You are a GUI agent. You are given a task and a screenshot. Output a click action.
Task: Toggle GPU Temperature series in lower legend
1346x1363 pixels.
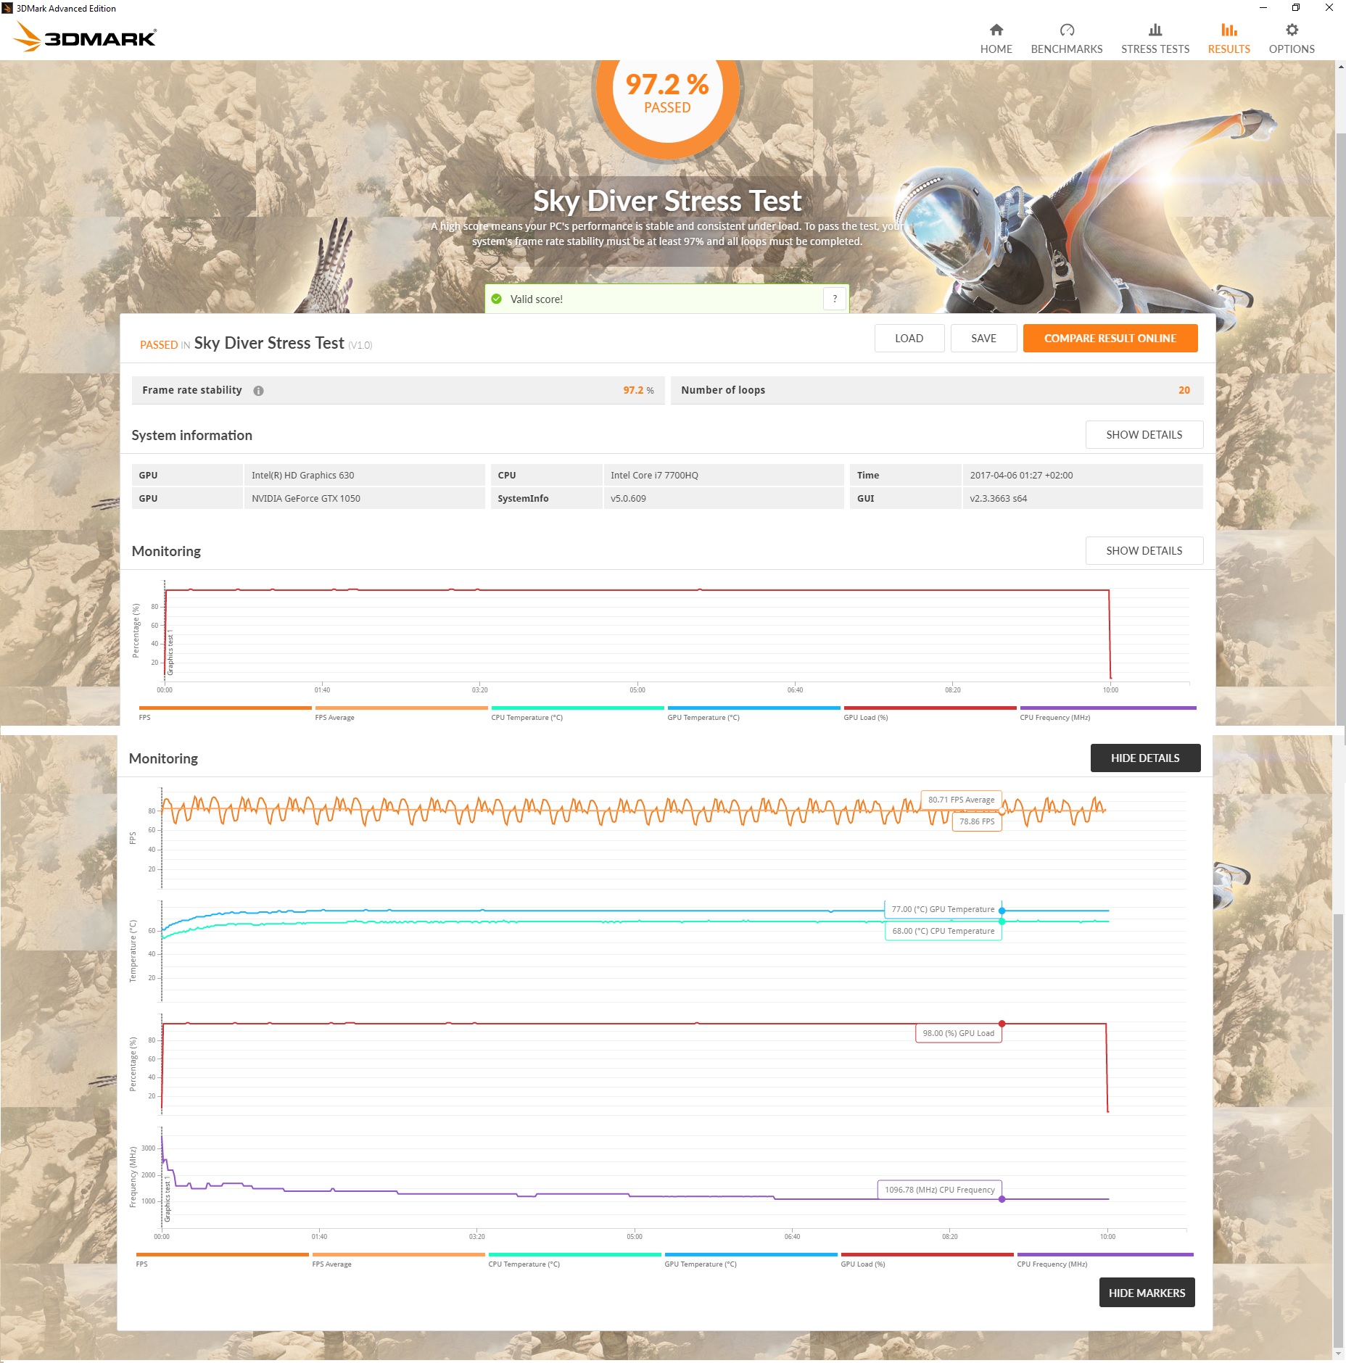[x=751, y=1260]
